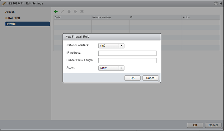Open the Network interface nic0 dropdown
224x131 pixels.
(111, 46)
